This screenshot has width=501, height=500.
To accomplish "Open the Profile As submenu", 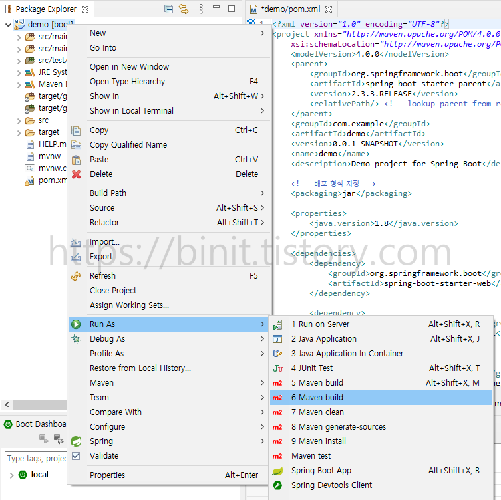I will [x=169, y=354].
